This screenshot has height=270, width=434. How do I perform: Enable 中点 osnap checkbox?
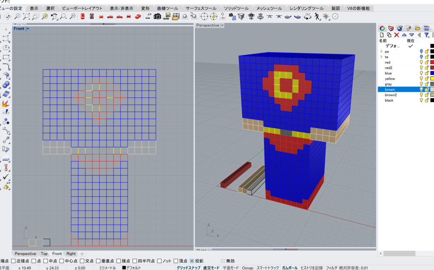pos(46,261)
